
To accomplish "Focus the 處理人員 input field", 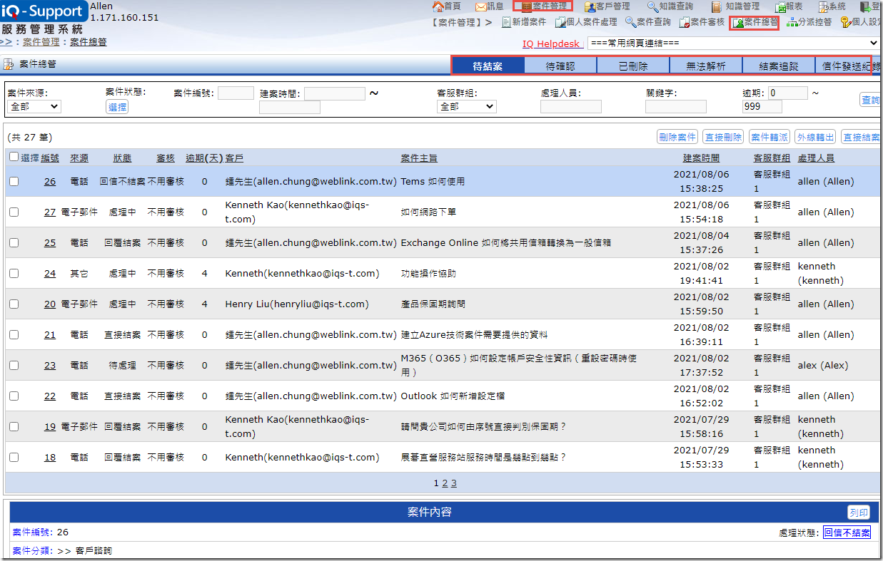I will (x=571, y=106).
